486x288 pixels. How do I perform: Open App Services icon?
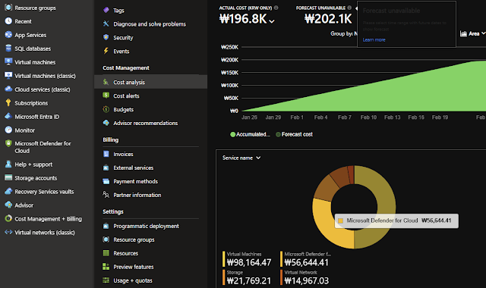(8, 35)
